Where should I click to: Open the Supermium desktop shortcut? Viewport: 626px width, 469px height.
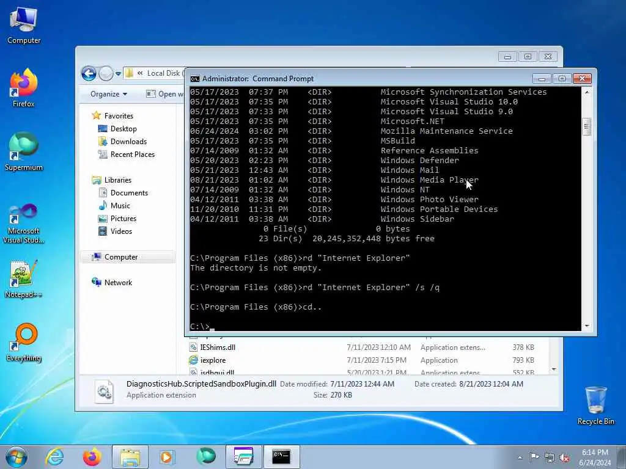click(24, 151)
